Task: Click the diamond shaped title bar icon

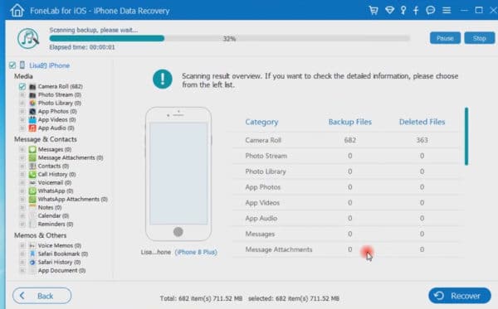Action: pyautogui.click(x=390, y=10)
